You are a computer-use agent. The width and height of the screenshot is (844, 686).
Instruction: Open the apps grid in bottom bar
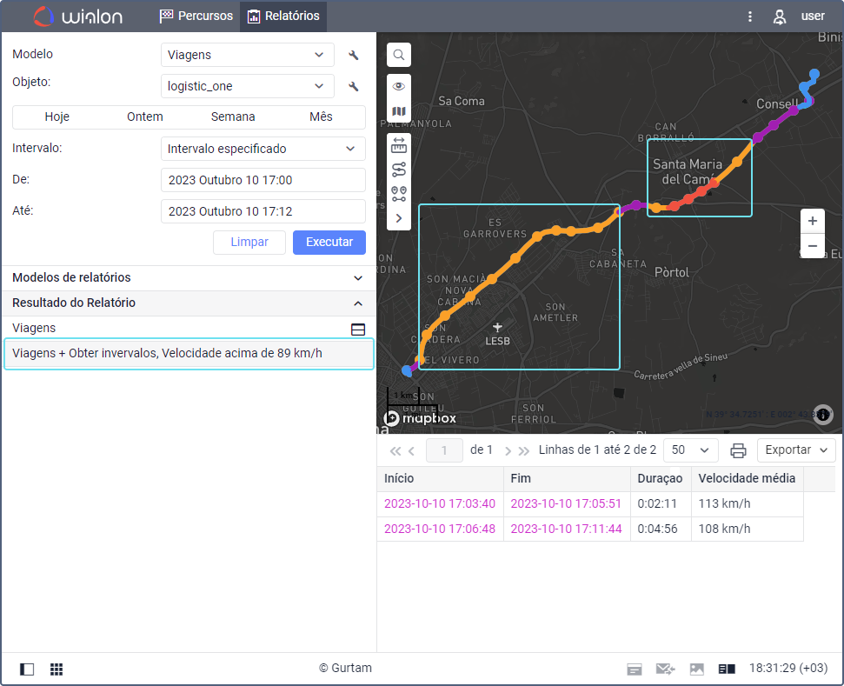pyautogui.click(x=56, y=669)
